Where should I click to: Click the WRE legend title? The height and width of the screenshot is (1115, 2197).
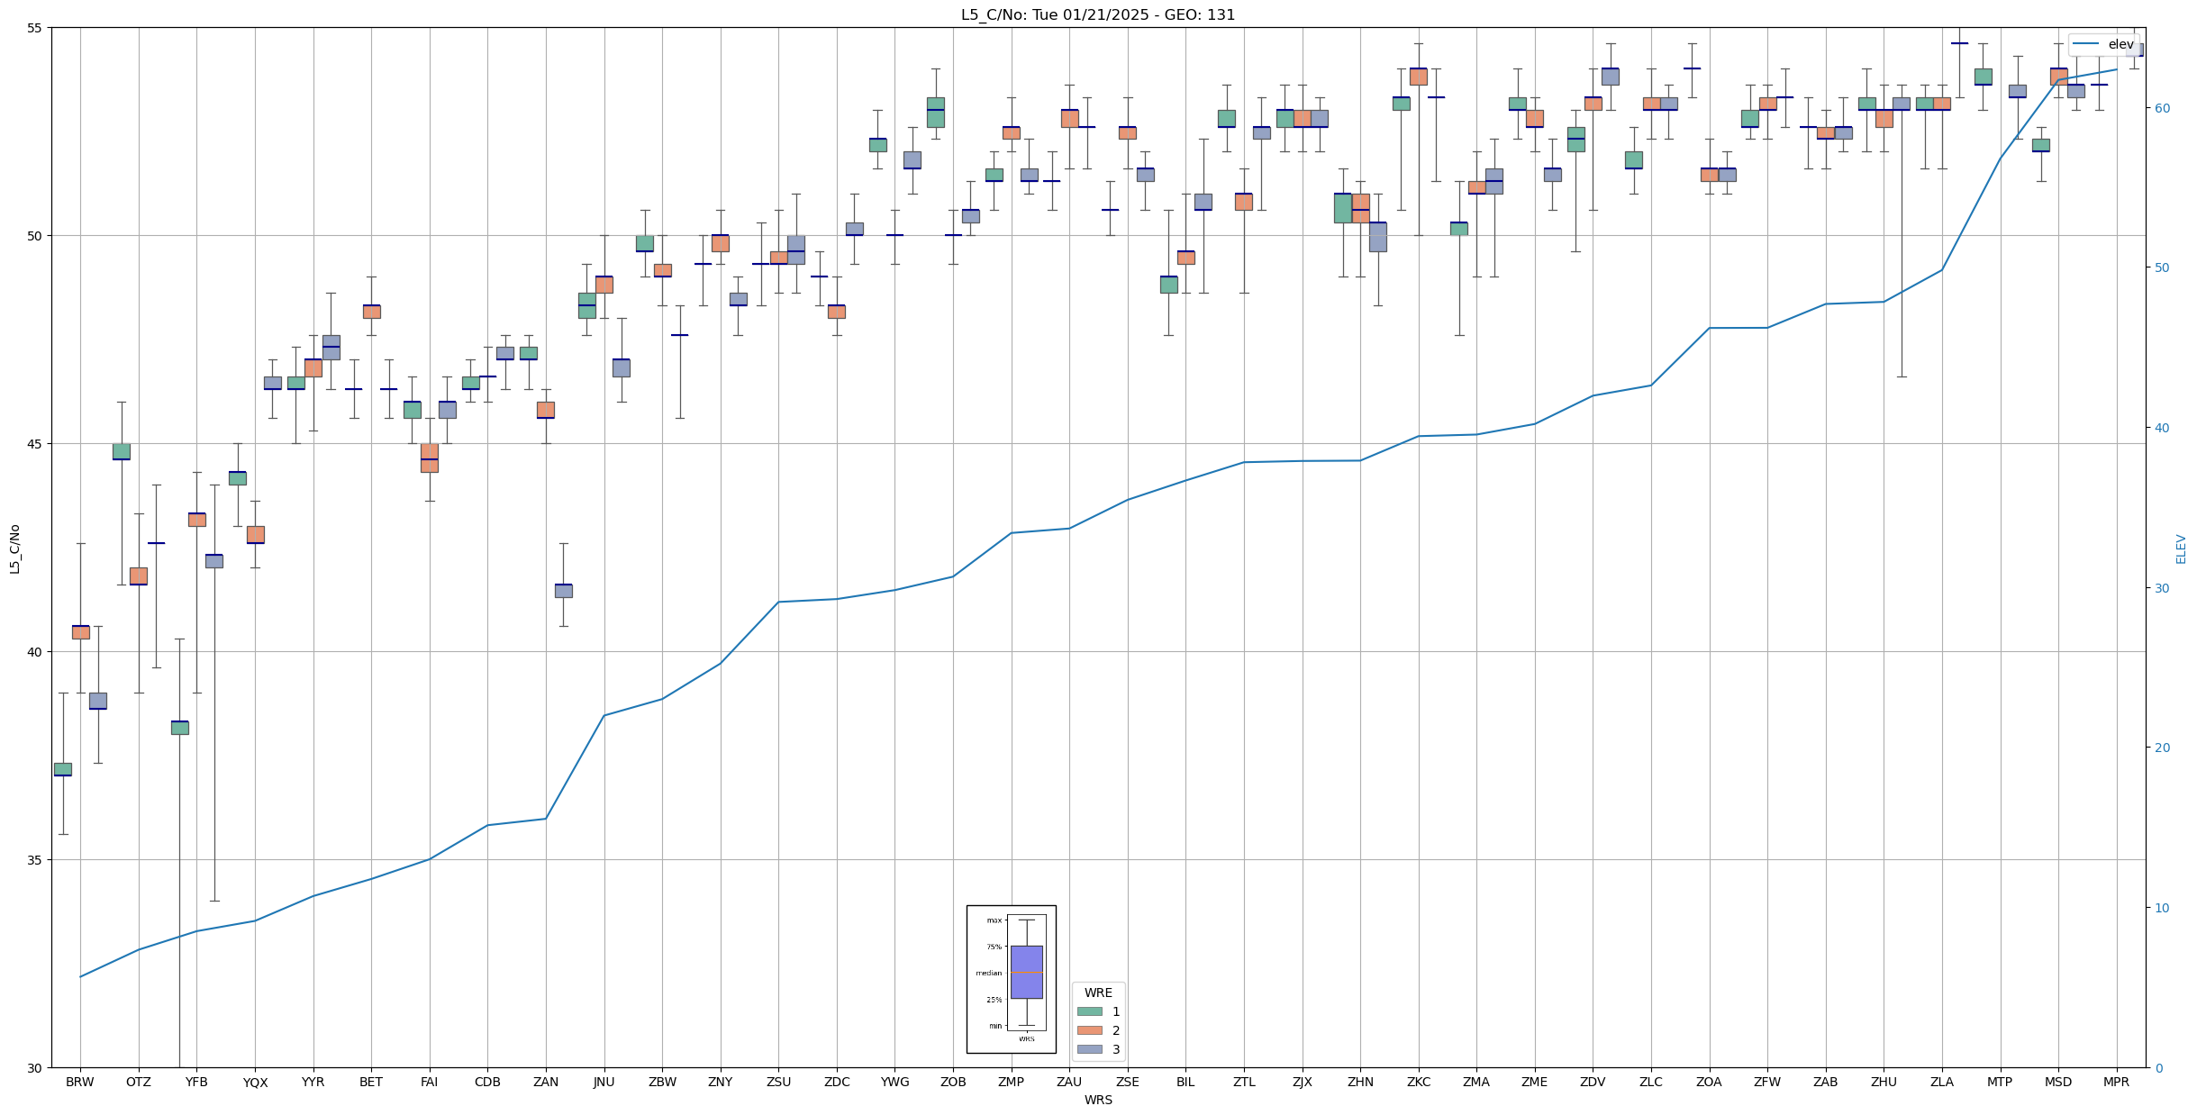click(1097, 993)
